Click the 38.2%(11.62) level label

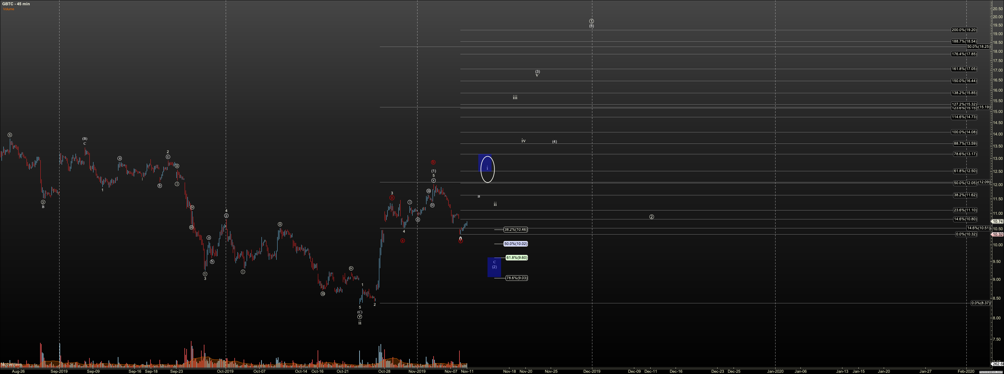(965, 195)
